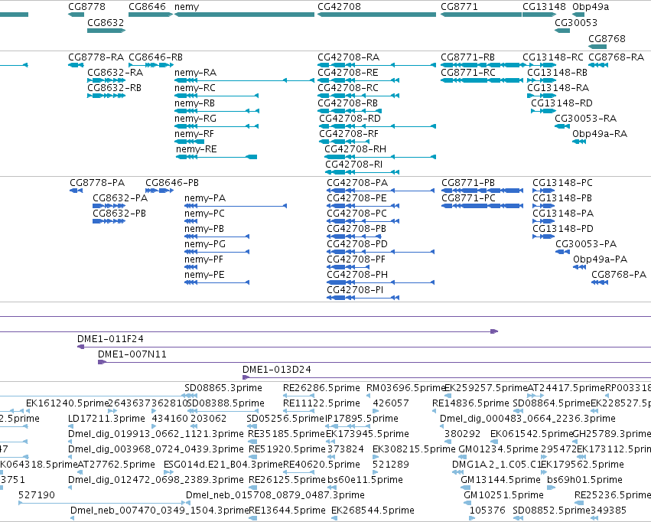
Task: Select transcript CG8771-RB
Action: [x=467, y=57]
